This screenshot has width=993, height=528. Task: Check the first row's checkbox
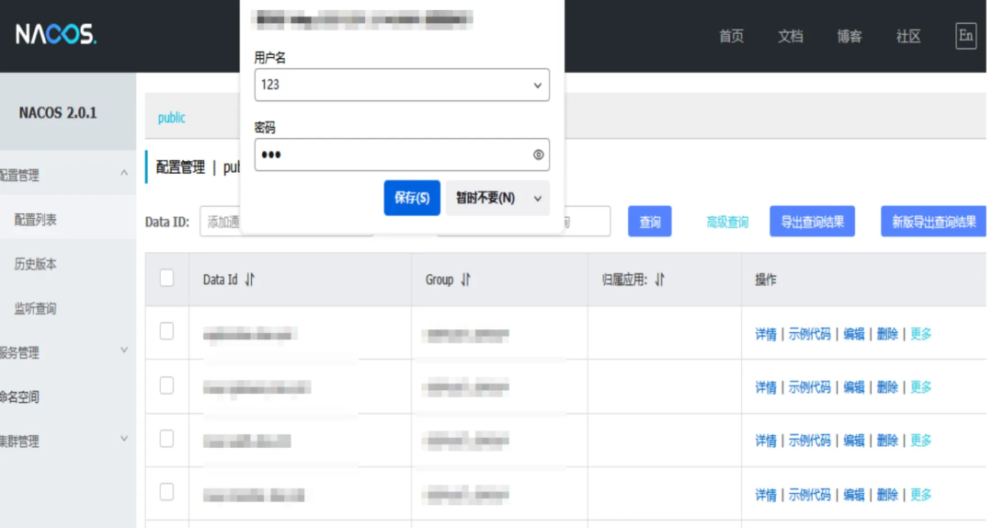click(166, 332)
